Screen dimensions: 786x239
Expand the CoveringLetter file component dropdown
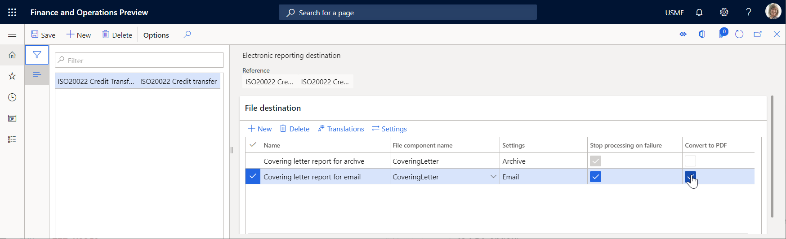(493, 177)
